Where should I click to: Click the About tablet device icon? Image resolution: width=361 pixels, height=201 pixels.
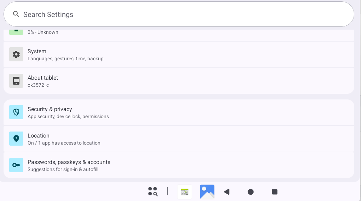pos(16,81)
